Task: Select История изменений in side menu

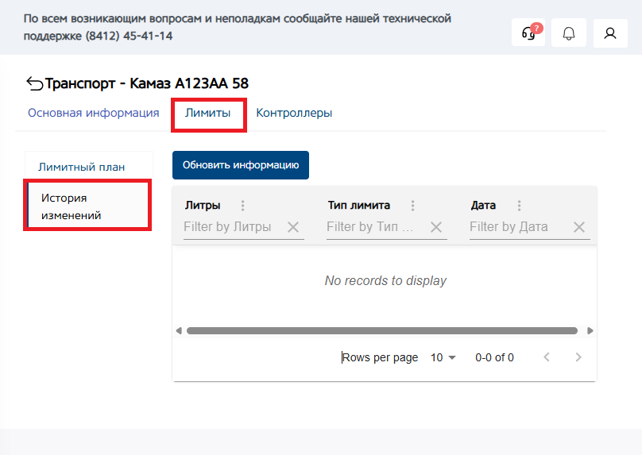Action: tap(88, 206)
